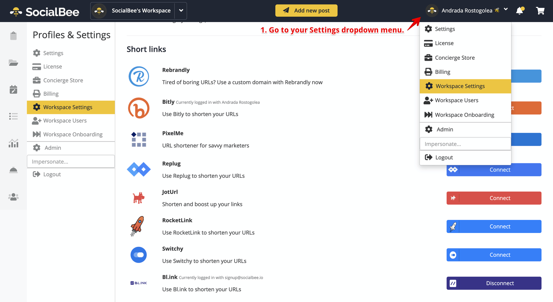Click the Impersonate field in dropdown menu
This screenshot has width=553, height=302.
[465, 144]
